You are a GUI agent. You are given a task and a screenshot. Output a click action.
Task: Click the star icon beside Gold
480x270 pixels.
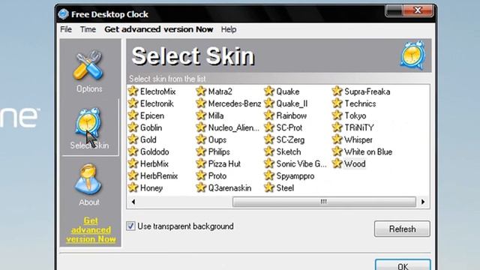(x=133, y=139)
